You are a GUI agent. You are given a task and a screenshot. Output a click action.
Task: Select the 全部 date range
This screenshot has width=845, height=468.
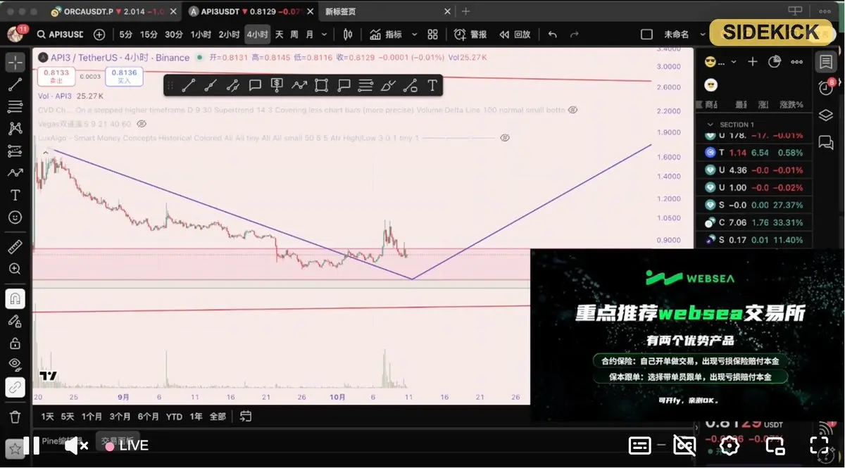pos(218,417)
